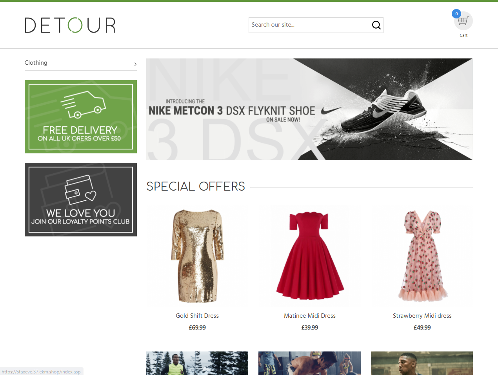Open the gym workout image

point(310,363)
